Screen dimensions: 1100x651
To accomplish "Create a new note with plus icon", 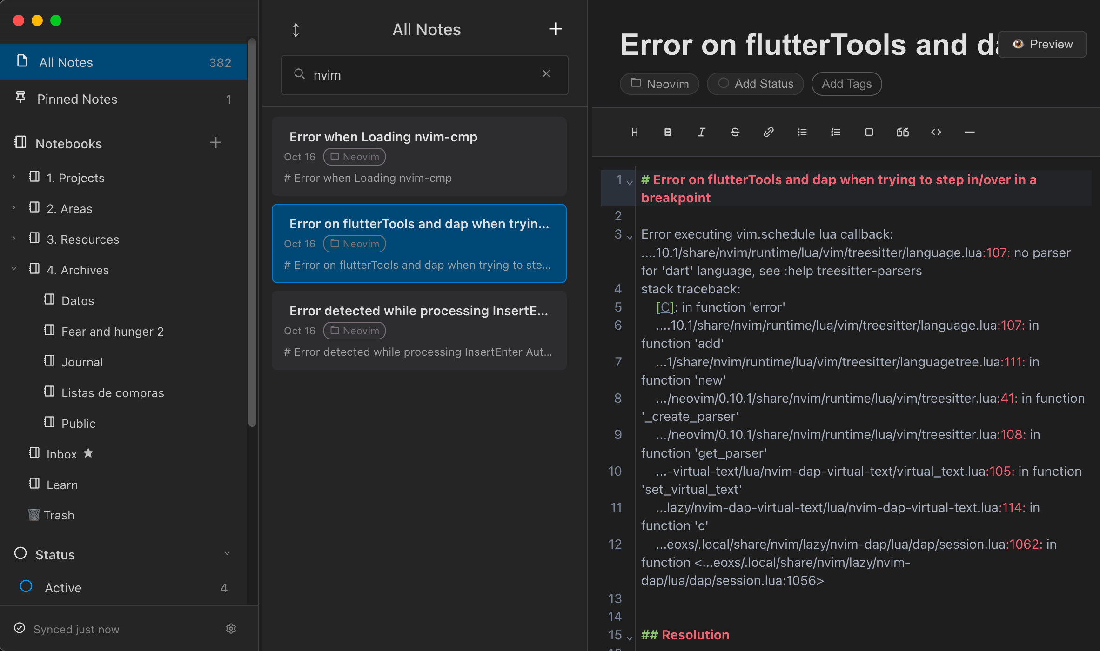I will pos(556,29).
